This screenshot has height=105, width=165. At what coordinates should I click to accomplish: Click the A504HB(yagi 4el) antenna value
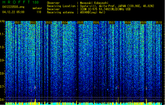pos(93,12)
